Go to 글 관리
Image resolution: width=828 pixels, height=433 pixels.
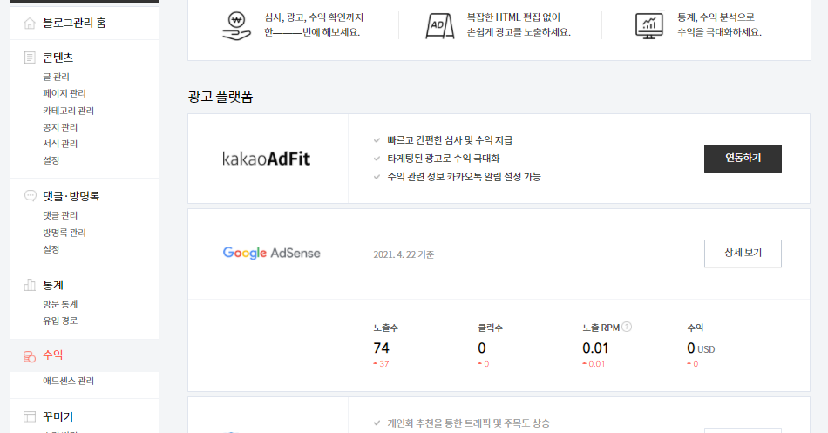(56, 77)
